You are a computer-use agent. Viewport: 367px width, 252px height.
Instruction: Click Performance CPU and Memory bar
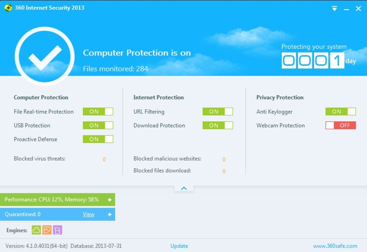(58, 199)
